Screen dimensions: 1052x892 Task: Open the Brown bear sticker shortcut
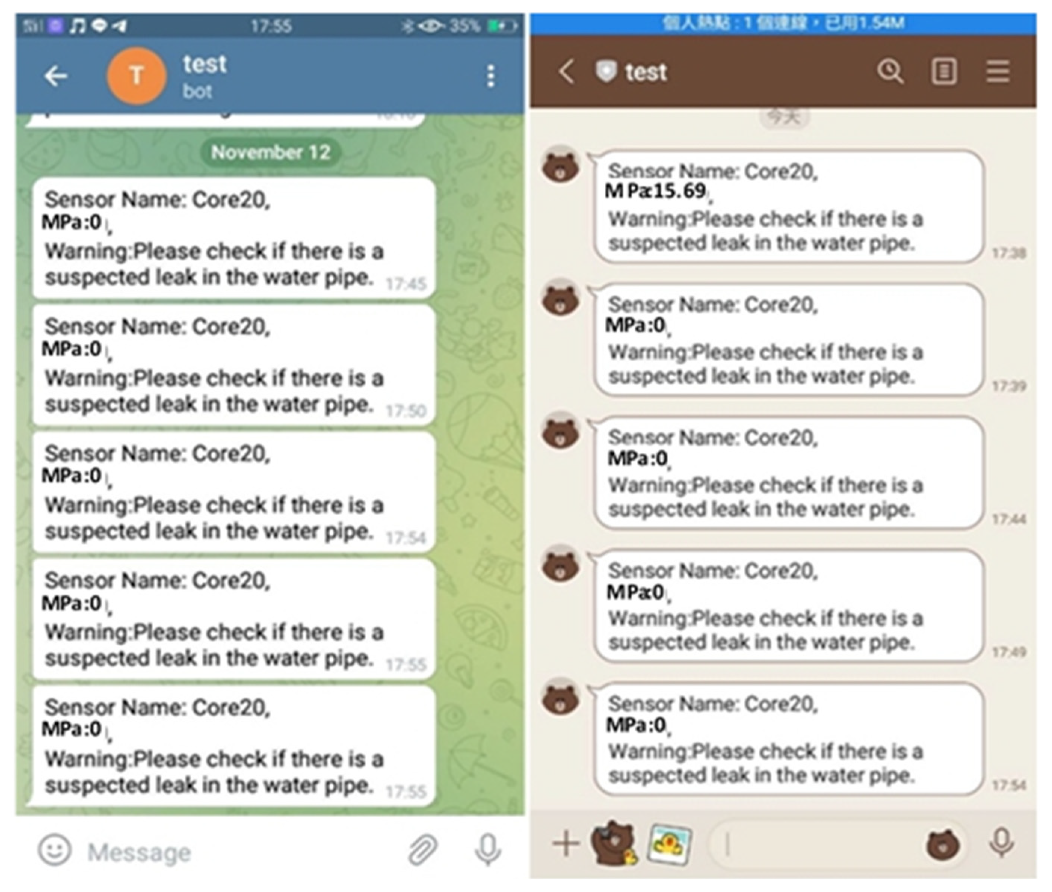[614, 843]
